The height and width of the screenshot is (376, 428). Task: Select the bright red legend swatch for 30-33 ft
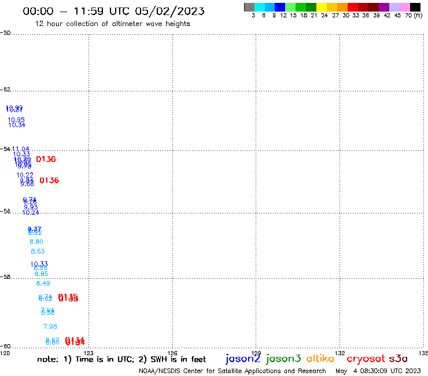[353, 7]
